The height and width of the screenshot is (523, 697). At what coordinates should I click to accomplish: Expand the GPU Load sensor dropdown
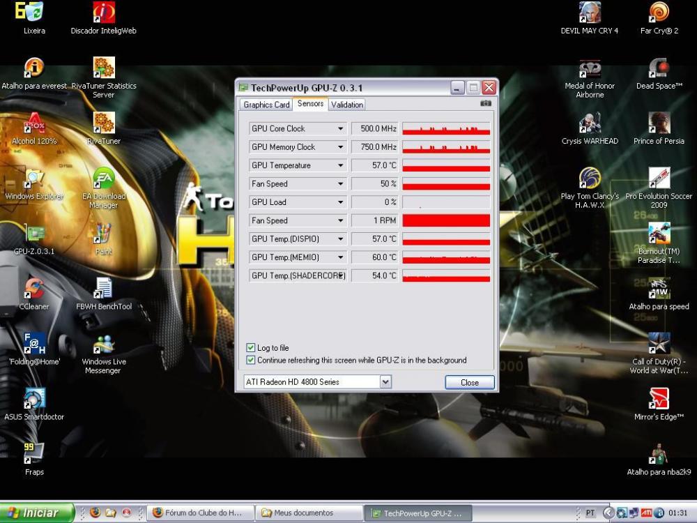point(340,202)
